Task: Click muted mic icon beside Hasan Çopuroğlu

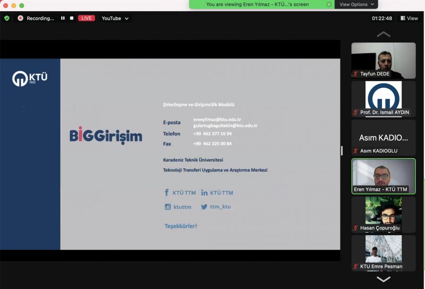Action: (x=356, y=228)
